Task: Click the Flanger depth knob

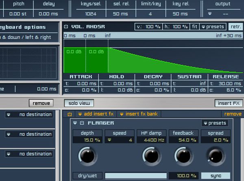Action: click(x=87, y=155)
